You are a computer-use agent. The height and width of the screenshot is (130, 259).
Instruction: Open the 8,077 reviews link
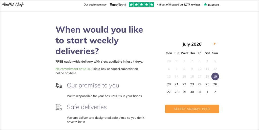coord(192,5)
